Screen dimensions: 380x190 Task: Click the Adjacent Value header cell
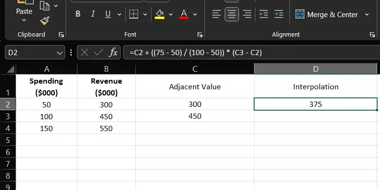(x=195, y=86)
